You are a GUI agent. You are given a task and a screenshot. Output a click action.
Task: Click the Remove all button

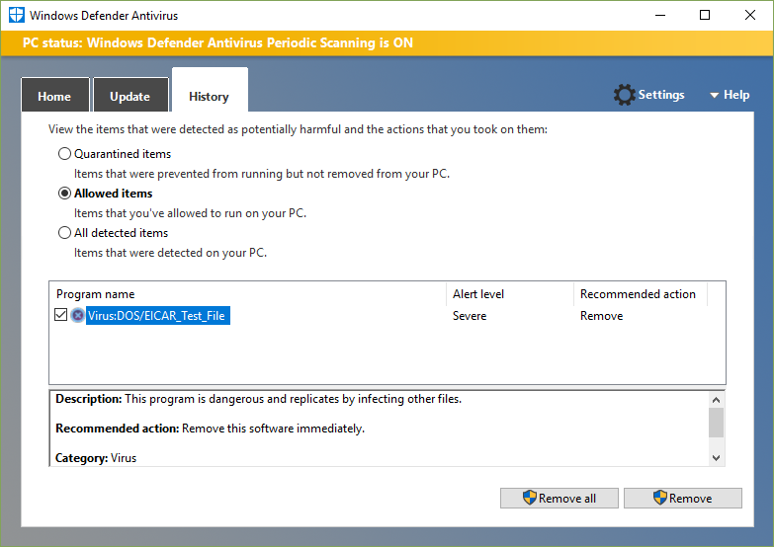[559, 499]
